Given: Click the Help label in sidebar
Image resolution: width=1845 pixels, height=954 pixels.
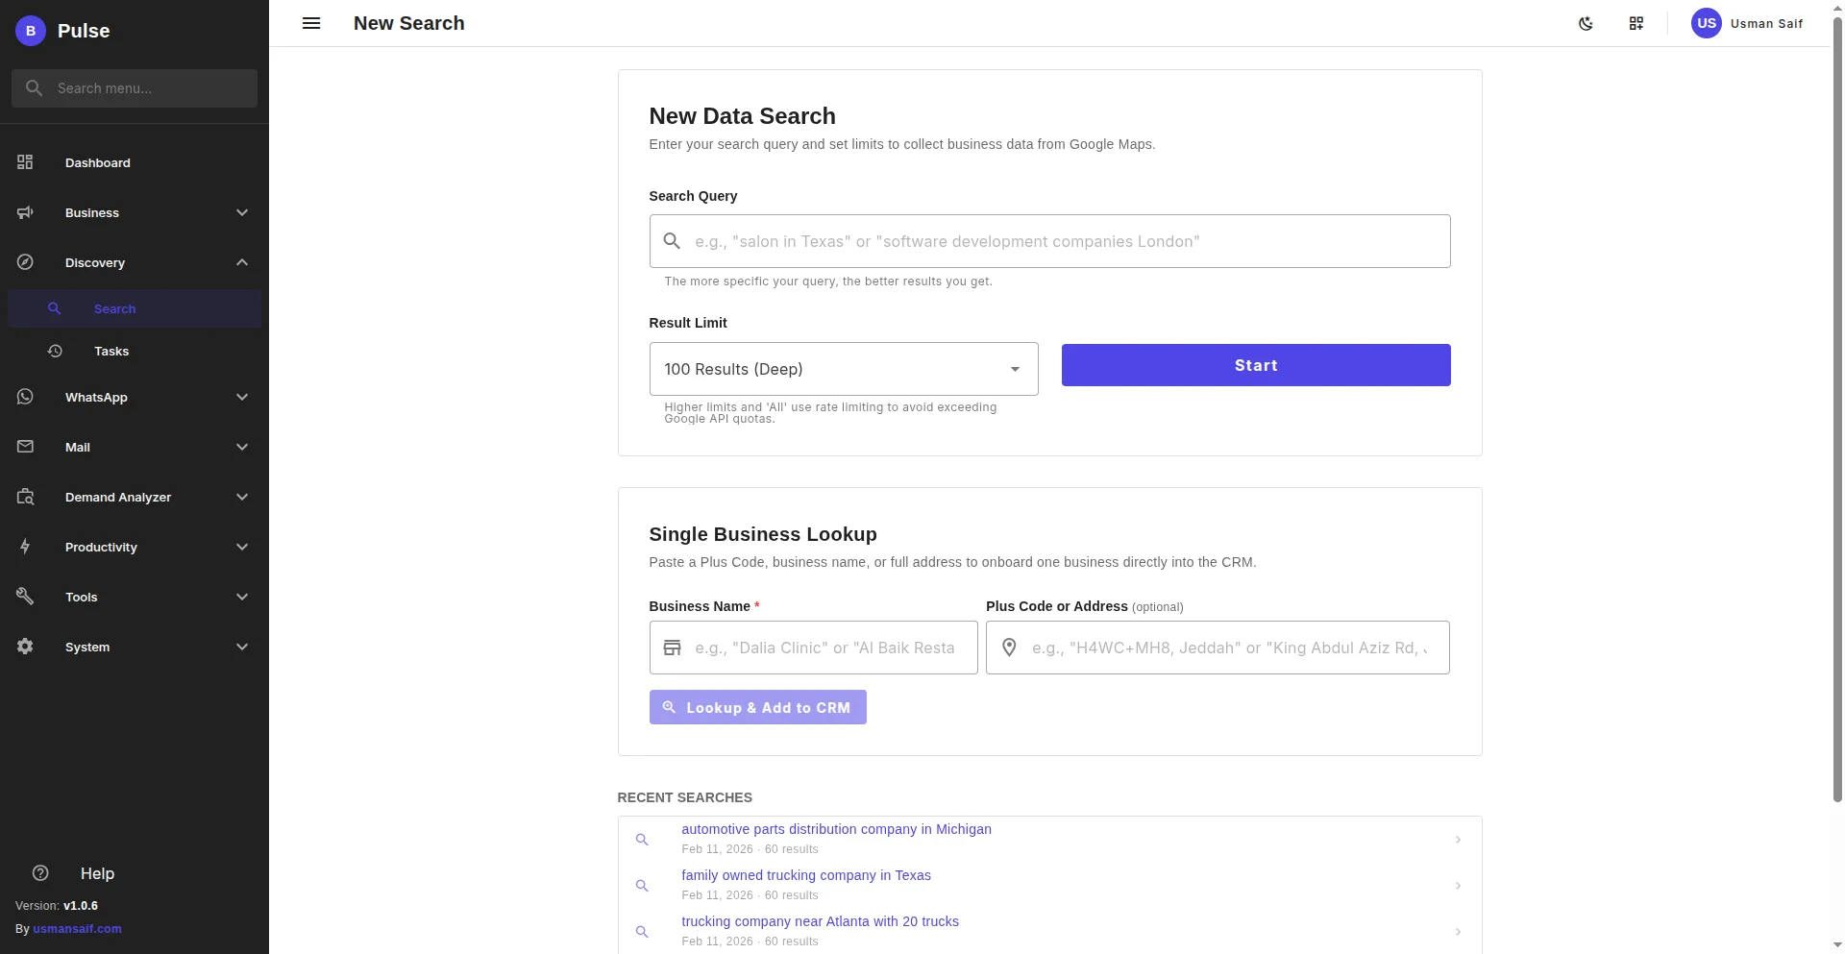Looking at the screenshot, I should point(97,873).
